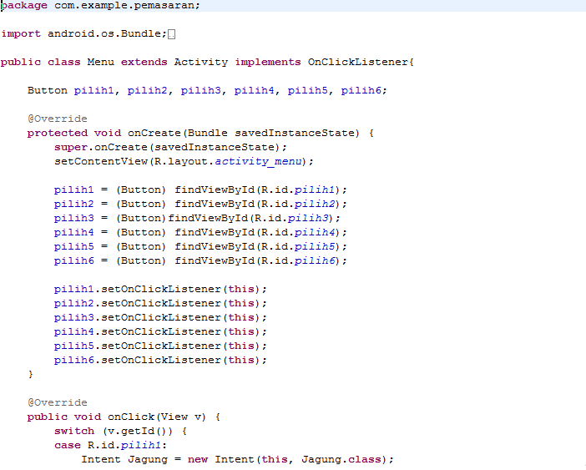Screen dimensions: 586x470
Task: Click the line 'pilih6.setOnClickListener(this);'
Action: [160, 360]
